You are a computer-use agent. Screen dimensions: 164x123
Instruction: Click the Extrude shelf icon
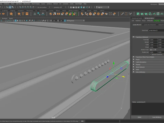click(x=82, y=14)
